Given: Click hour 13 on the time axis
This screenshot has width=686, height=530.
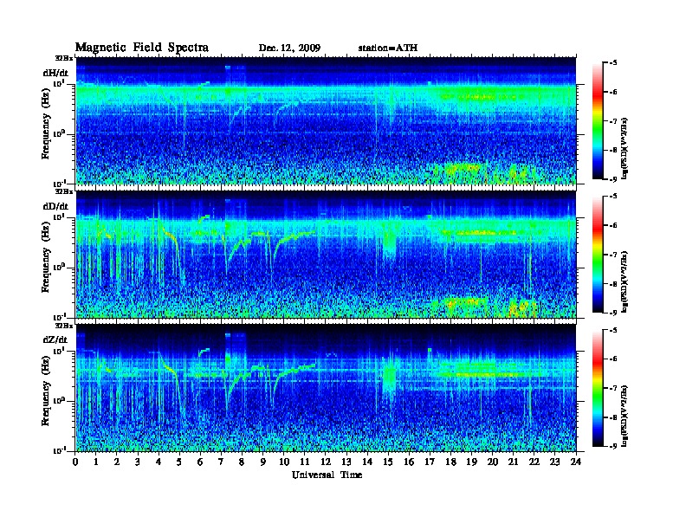Looking at the screenshot, I should [346, 462].
